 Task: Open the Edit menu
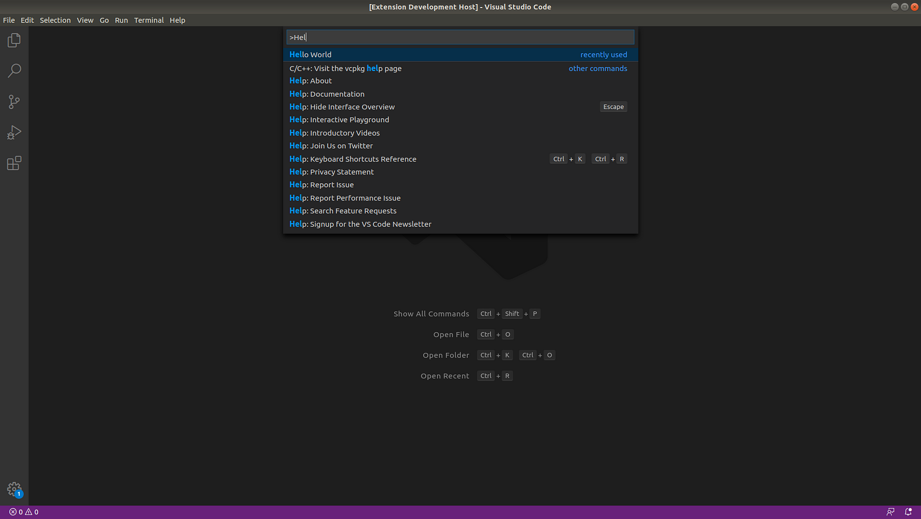[27, 20]
